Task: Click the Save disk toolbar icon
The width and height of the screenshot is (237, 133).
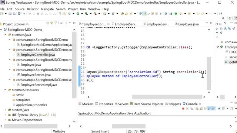Action: point(10,14)
